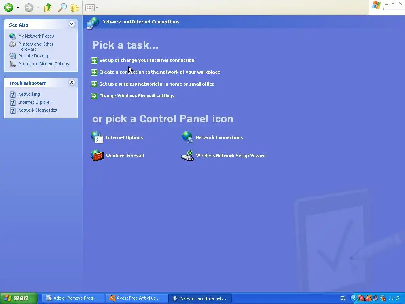Screen dimensions: 405x304
Task: Click the EN language bar indicator
Action: point(343,298)
